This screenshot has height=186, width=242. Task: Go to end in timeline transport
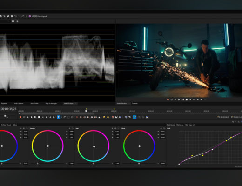[47, 117]
